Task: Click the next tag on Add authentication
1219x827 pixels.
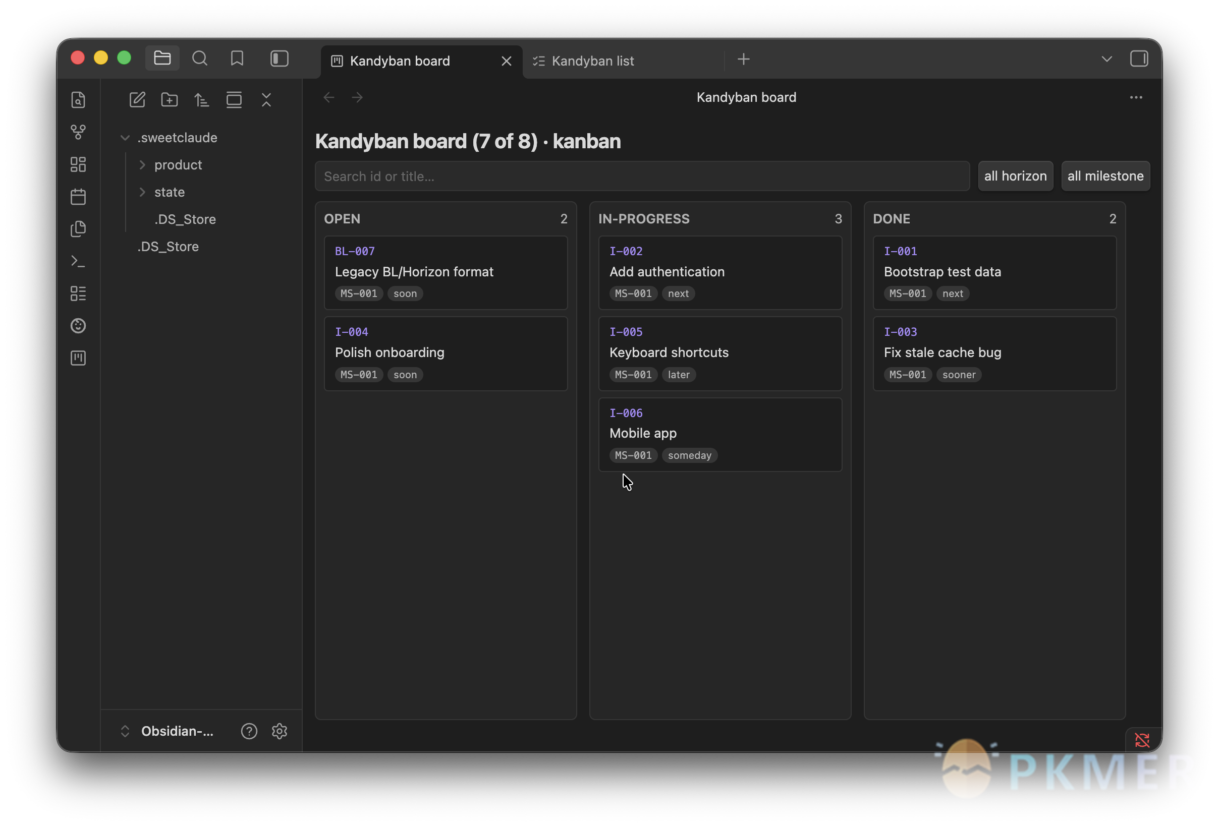Action: [x=678, y=294]
